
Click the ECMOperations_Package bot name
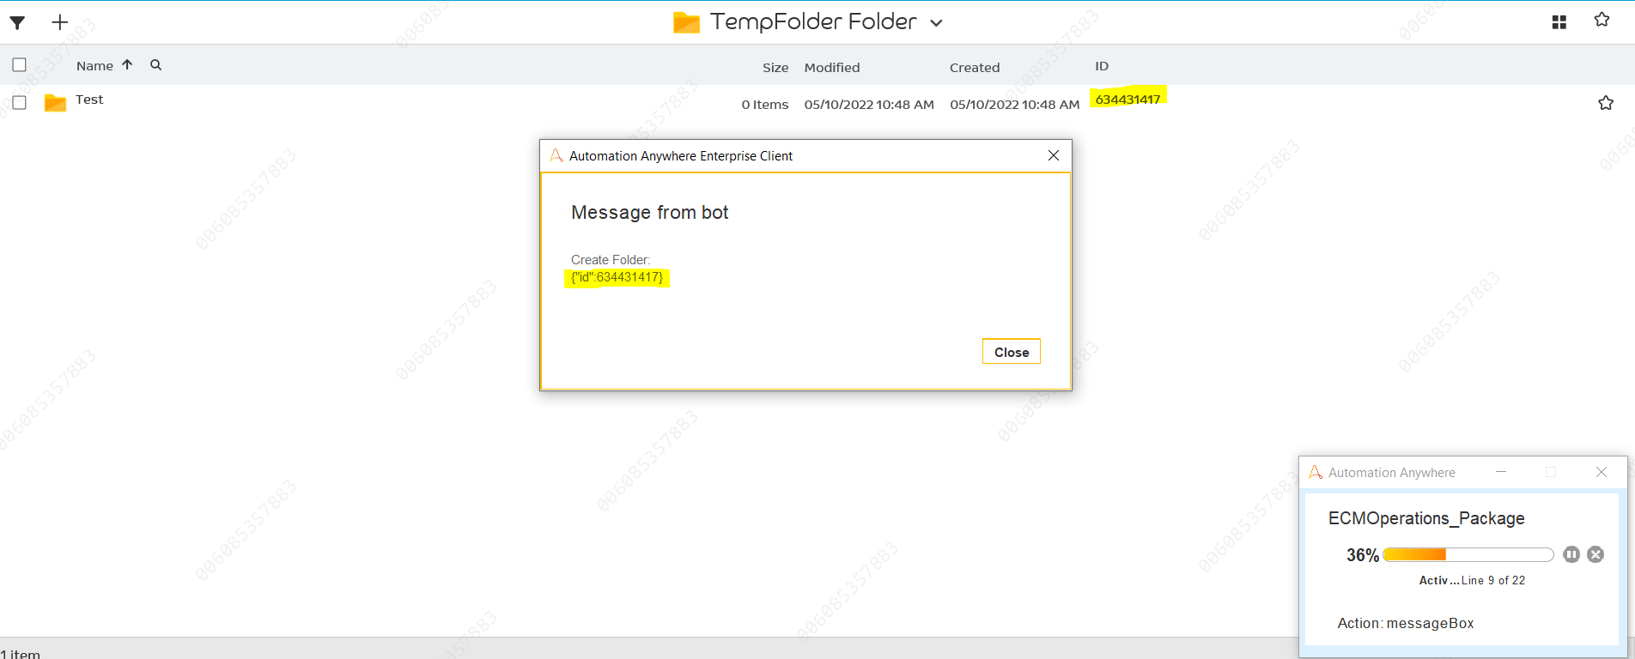coord(1426,518)
